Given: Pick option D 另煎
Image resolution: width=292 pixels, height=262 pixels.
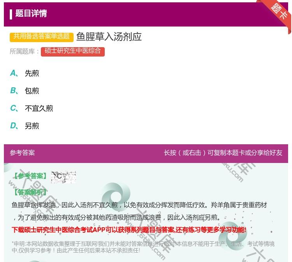Looking at the screenshot, I should coord(32,126).
